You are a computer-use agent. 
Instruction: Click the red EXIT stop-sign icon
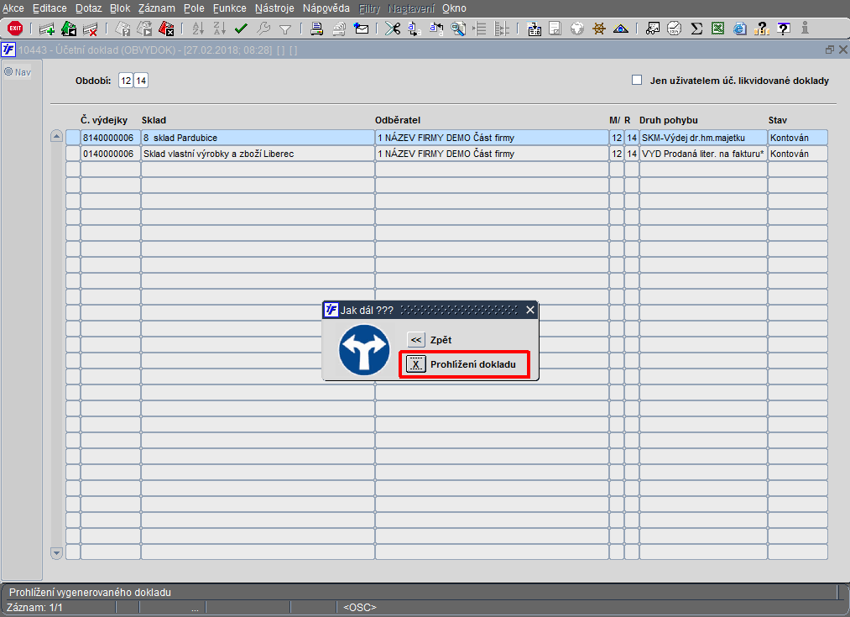(x=14, y=29)
